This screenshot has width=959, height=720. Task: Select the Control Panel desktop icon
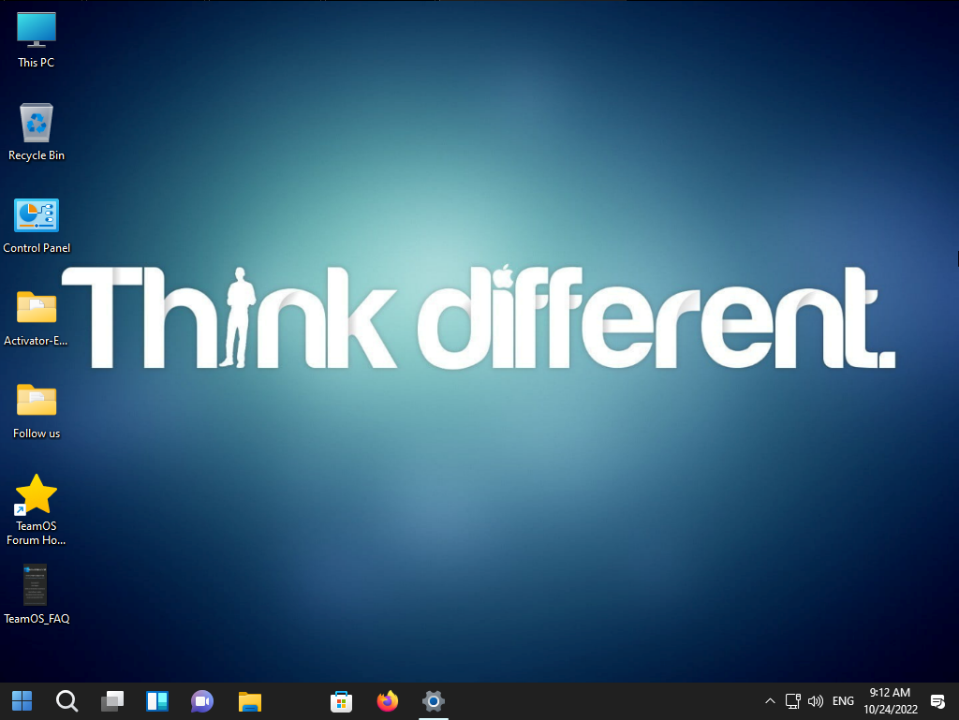click(37, 215)
